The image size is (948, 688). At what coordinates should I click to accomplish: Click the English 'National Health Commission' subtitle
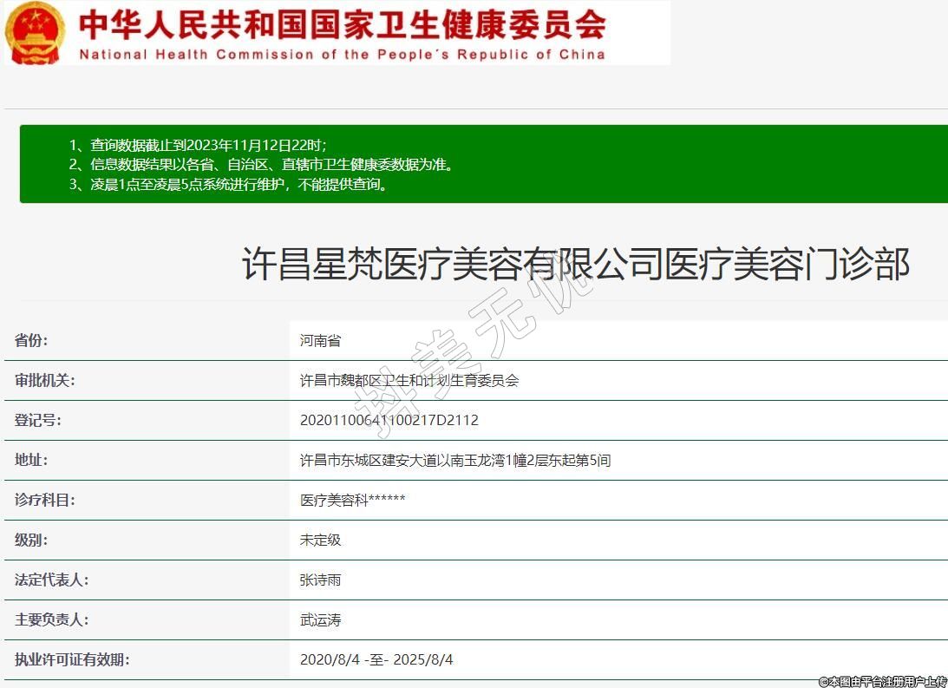pos(342,55)
